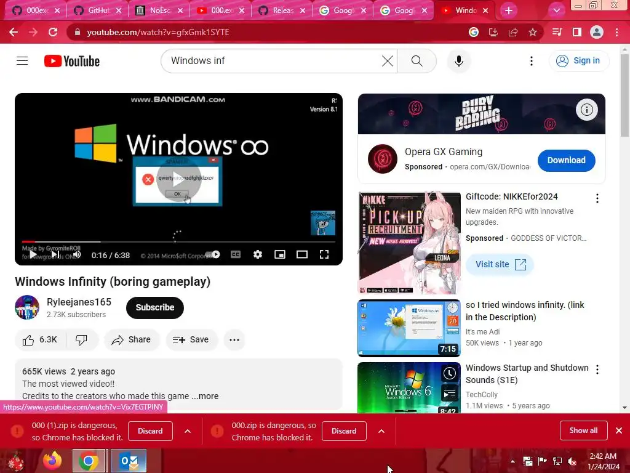The image size is (630, 473).
Task: Open Chrome side panel icon
Action: click(577, 32)
